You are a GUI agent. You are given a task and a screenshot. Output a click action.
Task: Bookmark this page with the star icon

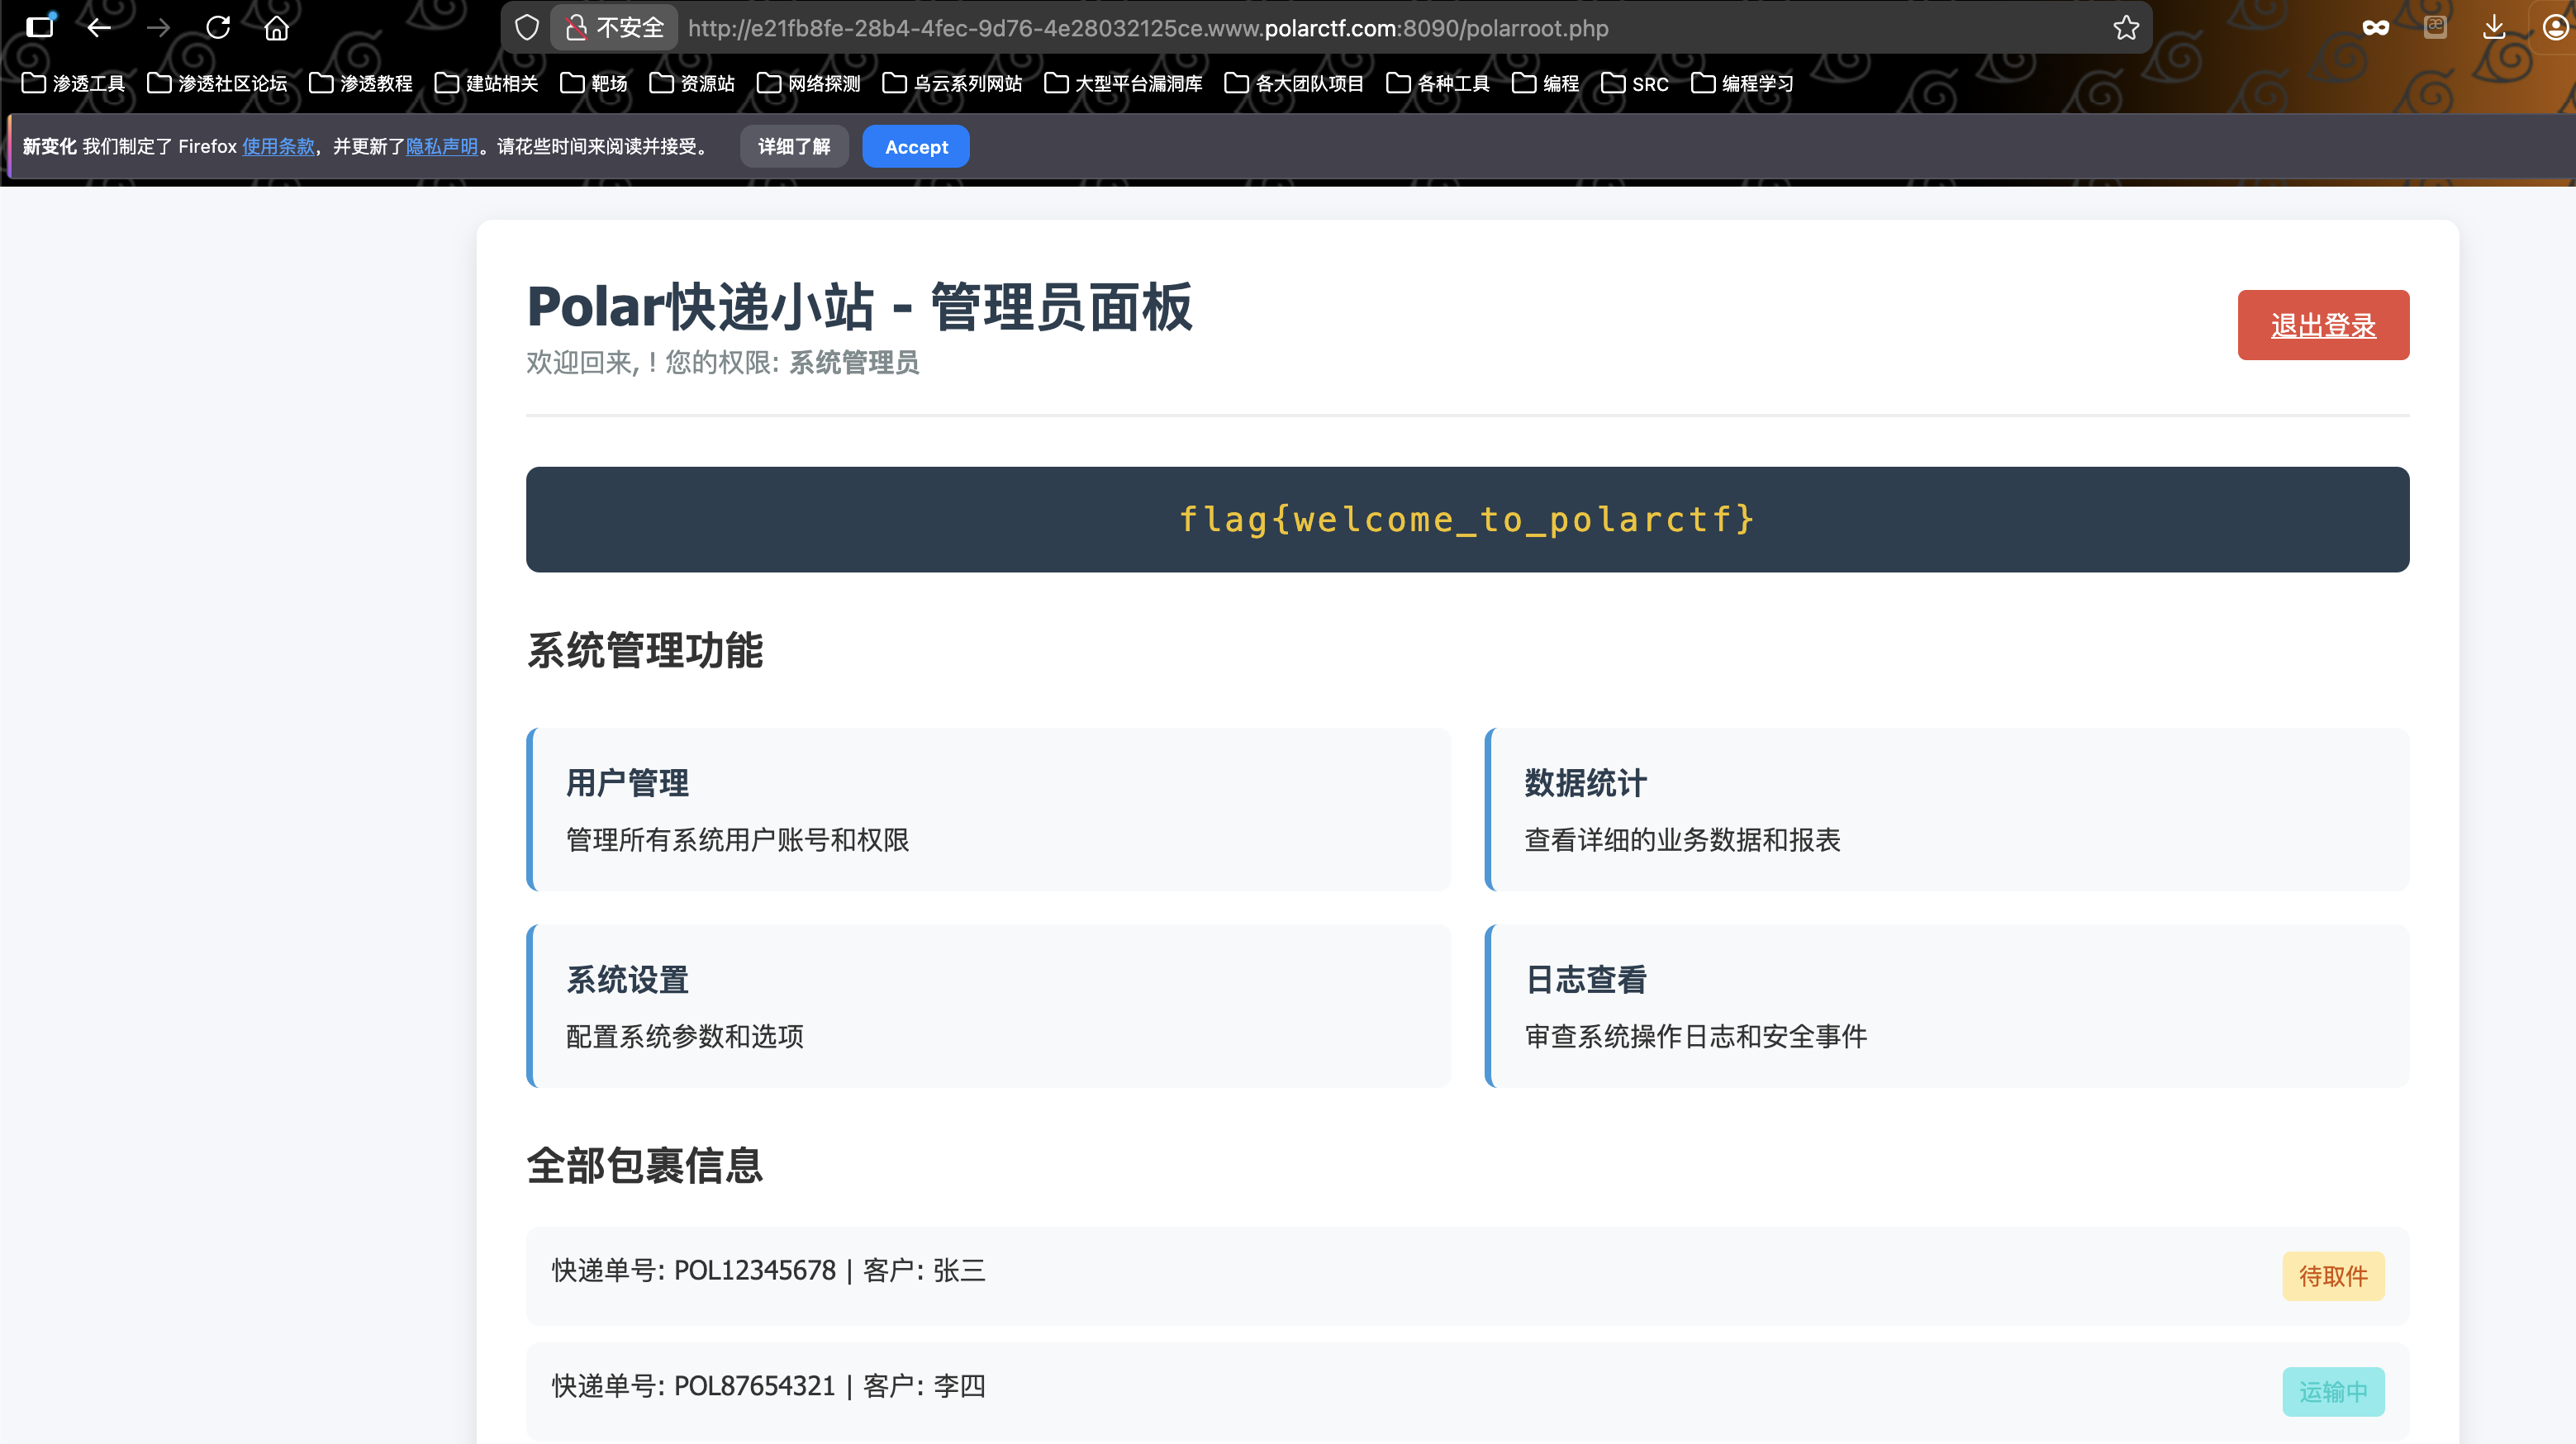2126,28
